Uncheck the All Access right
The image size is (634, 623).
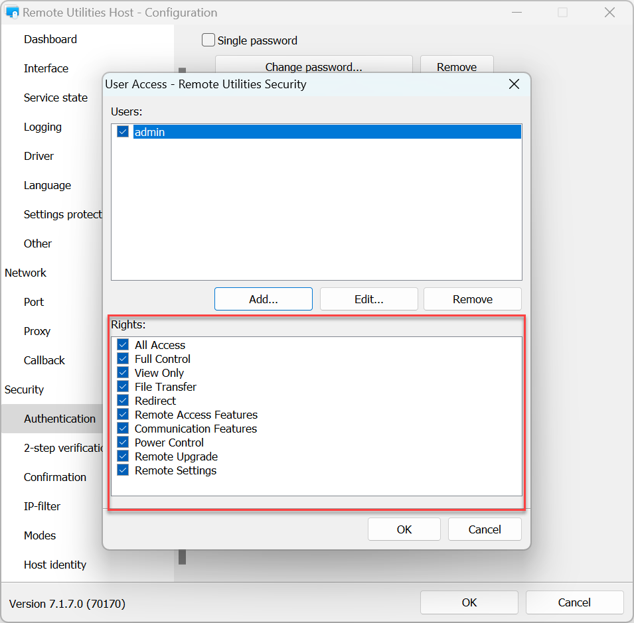[123, 345]
